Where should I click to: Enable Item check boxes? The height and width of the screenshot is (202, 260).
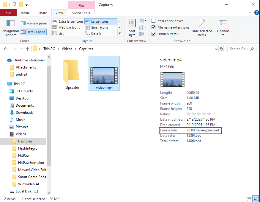click(x=153, y=21)
